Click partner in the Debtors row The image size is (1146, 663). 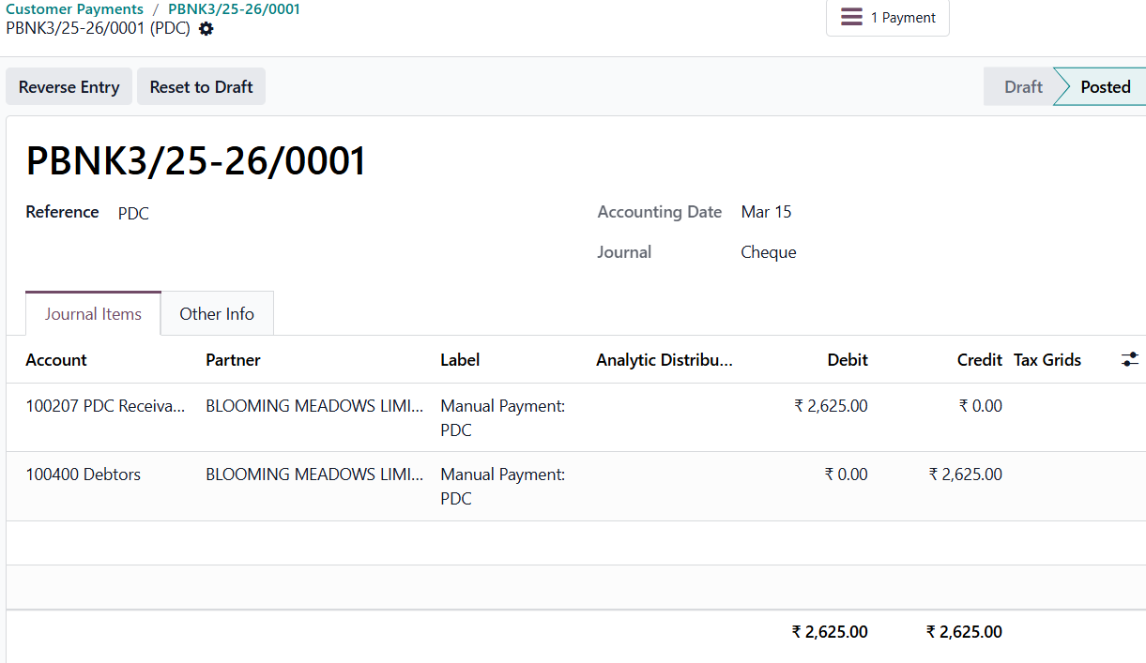point(314,475)
